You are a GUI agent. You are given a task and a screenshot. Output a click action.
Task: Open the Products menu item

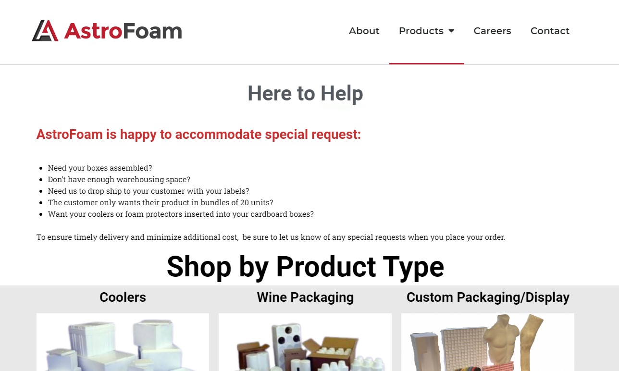coord(421,31)
